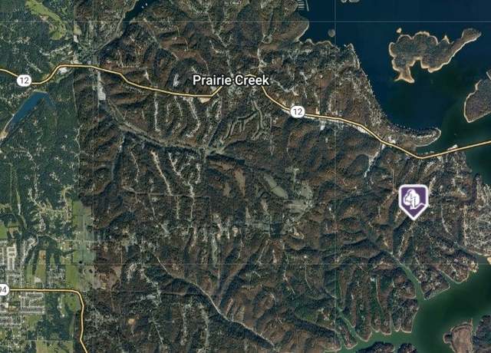Click the marina boat docks at the top
Screen dimensions: 491x353
coord(302,5)
